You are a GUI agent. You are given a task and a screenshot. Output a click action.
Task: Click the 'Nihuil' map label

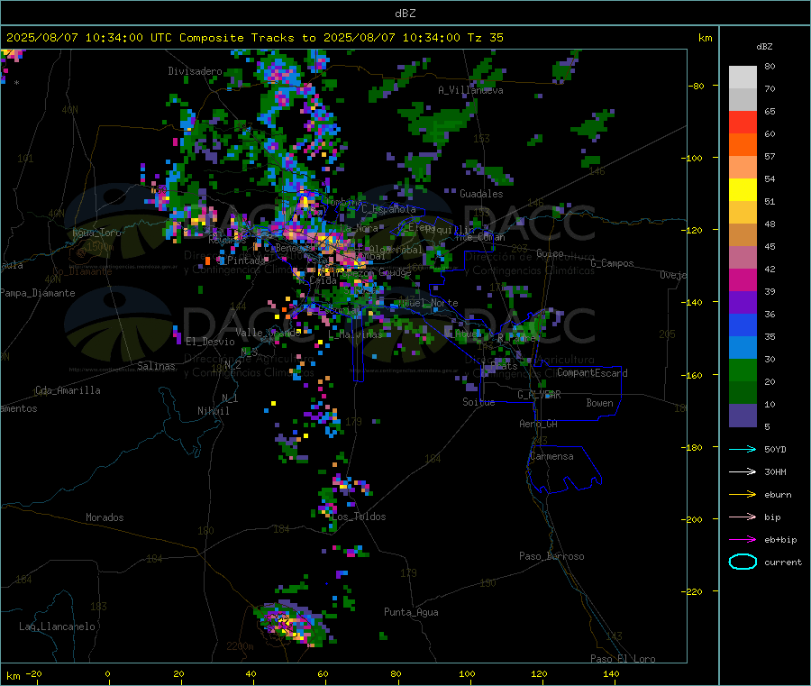click(214, 411)
